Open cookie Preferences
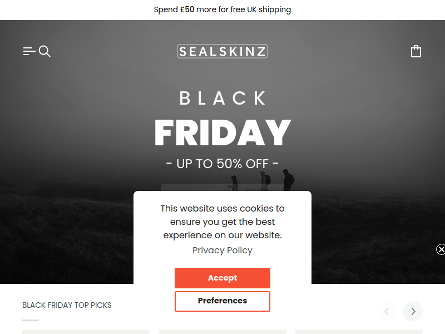Image resolution: width=445 pixels, height=334 pixels. point(222,301)
